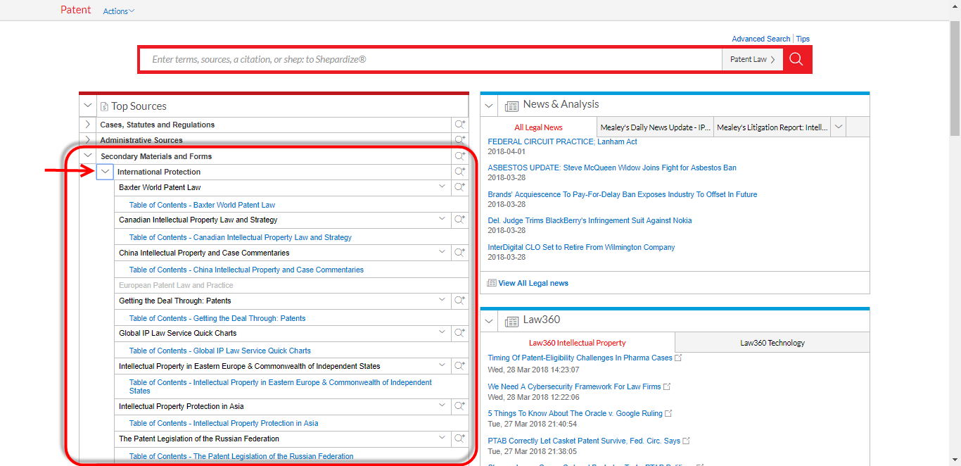
Task: Open Table of Contents - Intellectual Property Protection in Asia
Action: (x=224, y=423)
